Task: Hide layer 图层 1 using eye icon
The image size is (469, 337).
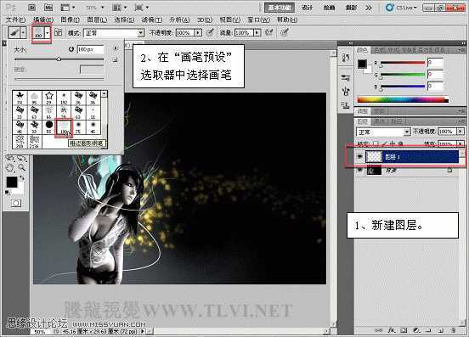Action: click(360, 156)
